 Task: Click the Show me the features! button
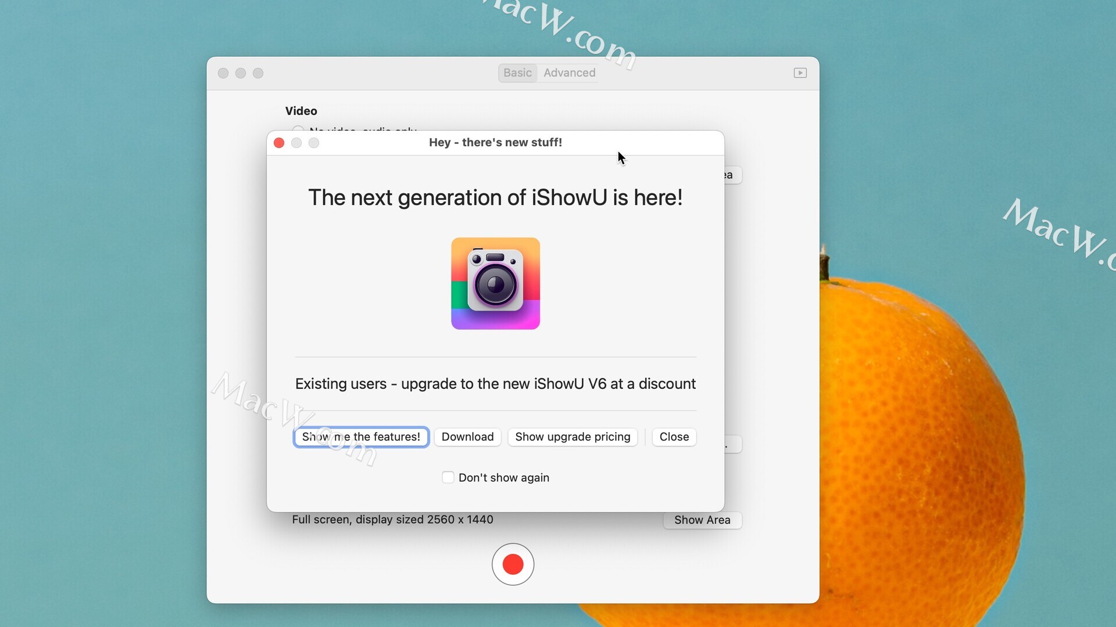(361, 437)
